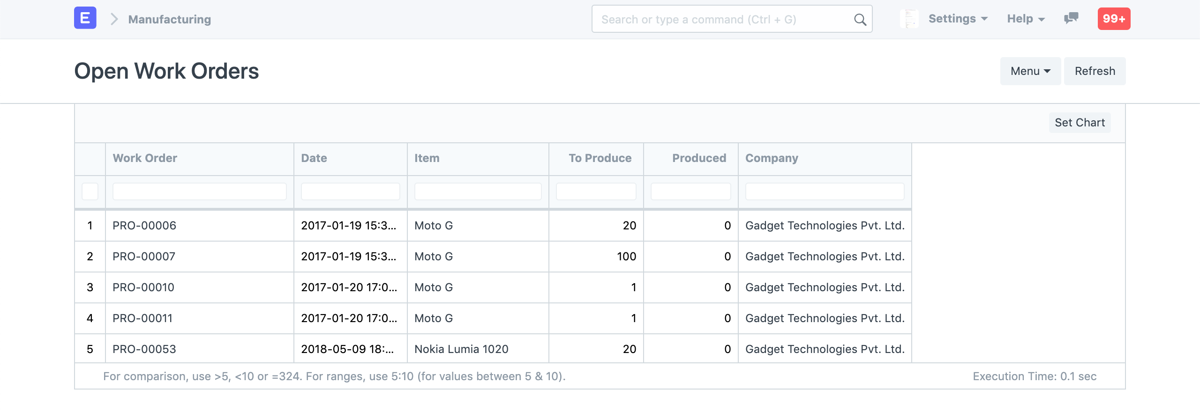
Task: Toggle the select-all rows checkbox
Action: (x=90, y=191)
